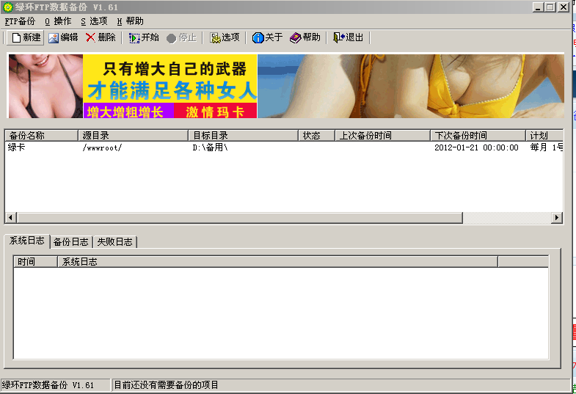Click the /wwwroot/ source directory cell

pyautogui.click(x=102, y=147)
